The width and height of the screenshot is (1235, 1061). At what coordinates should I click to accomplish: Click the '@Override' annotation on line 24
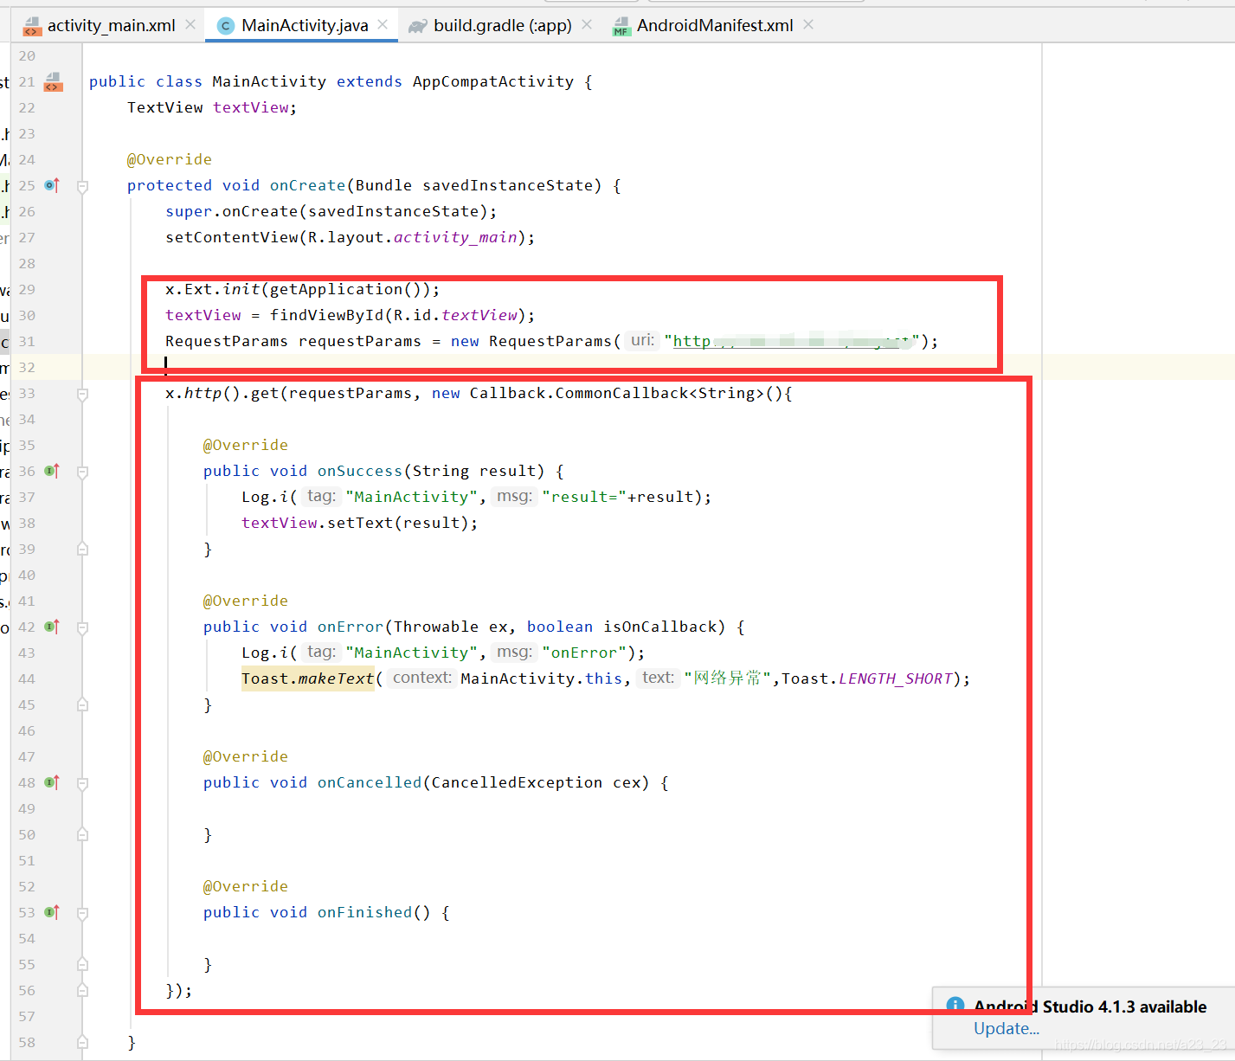[170, 159]
